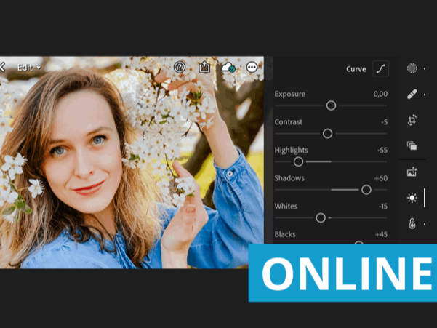Tap the auto enhance photo icon

pyautogui.click(x=412, y=172)
